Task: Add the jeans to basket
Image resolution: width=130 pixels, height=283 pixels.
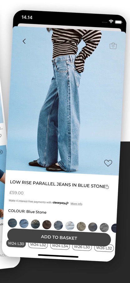Action: [59, 237]
